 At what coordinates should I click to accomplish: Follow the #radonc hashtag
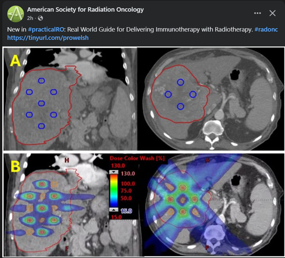click(x=266, y=30)
